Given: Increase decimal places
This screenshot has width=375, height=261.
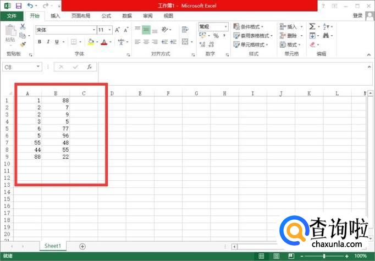Looking at the screenshot, I should click(202, 44).
